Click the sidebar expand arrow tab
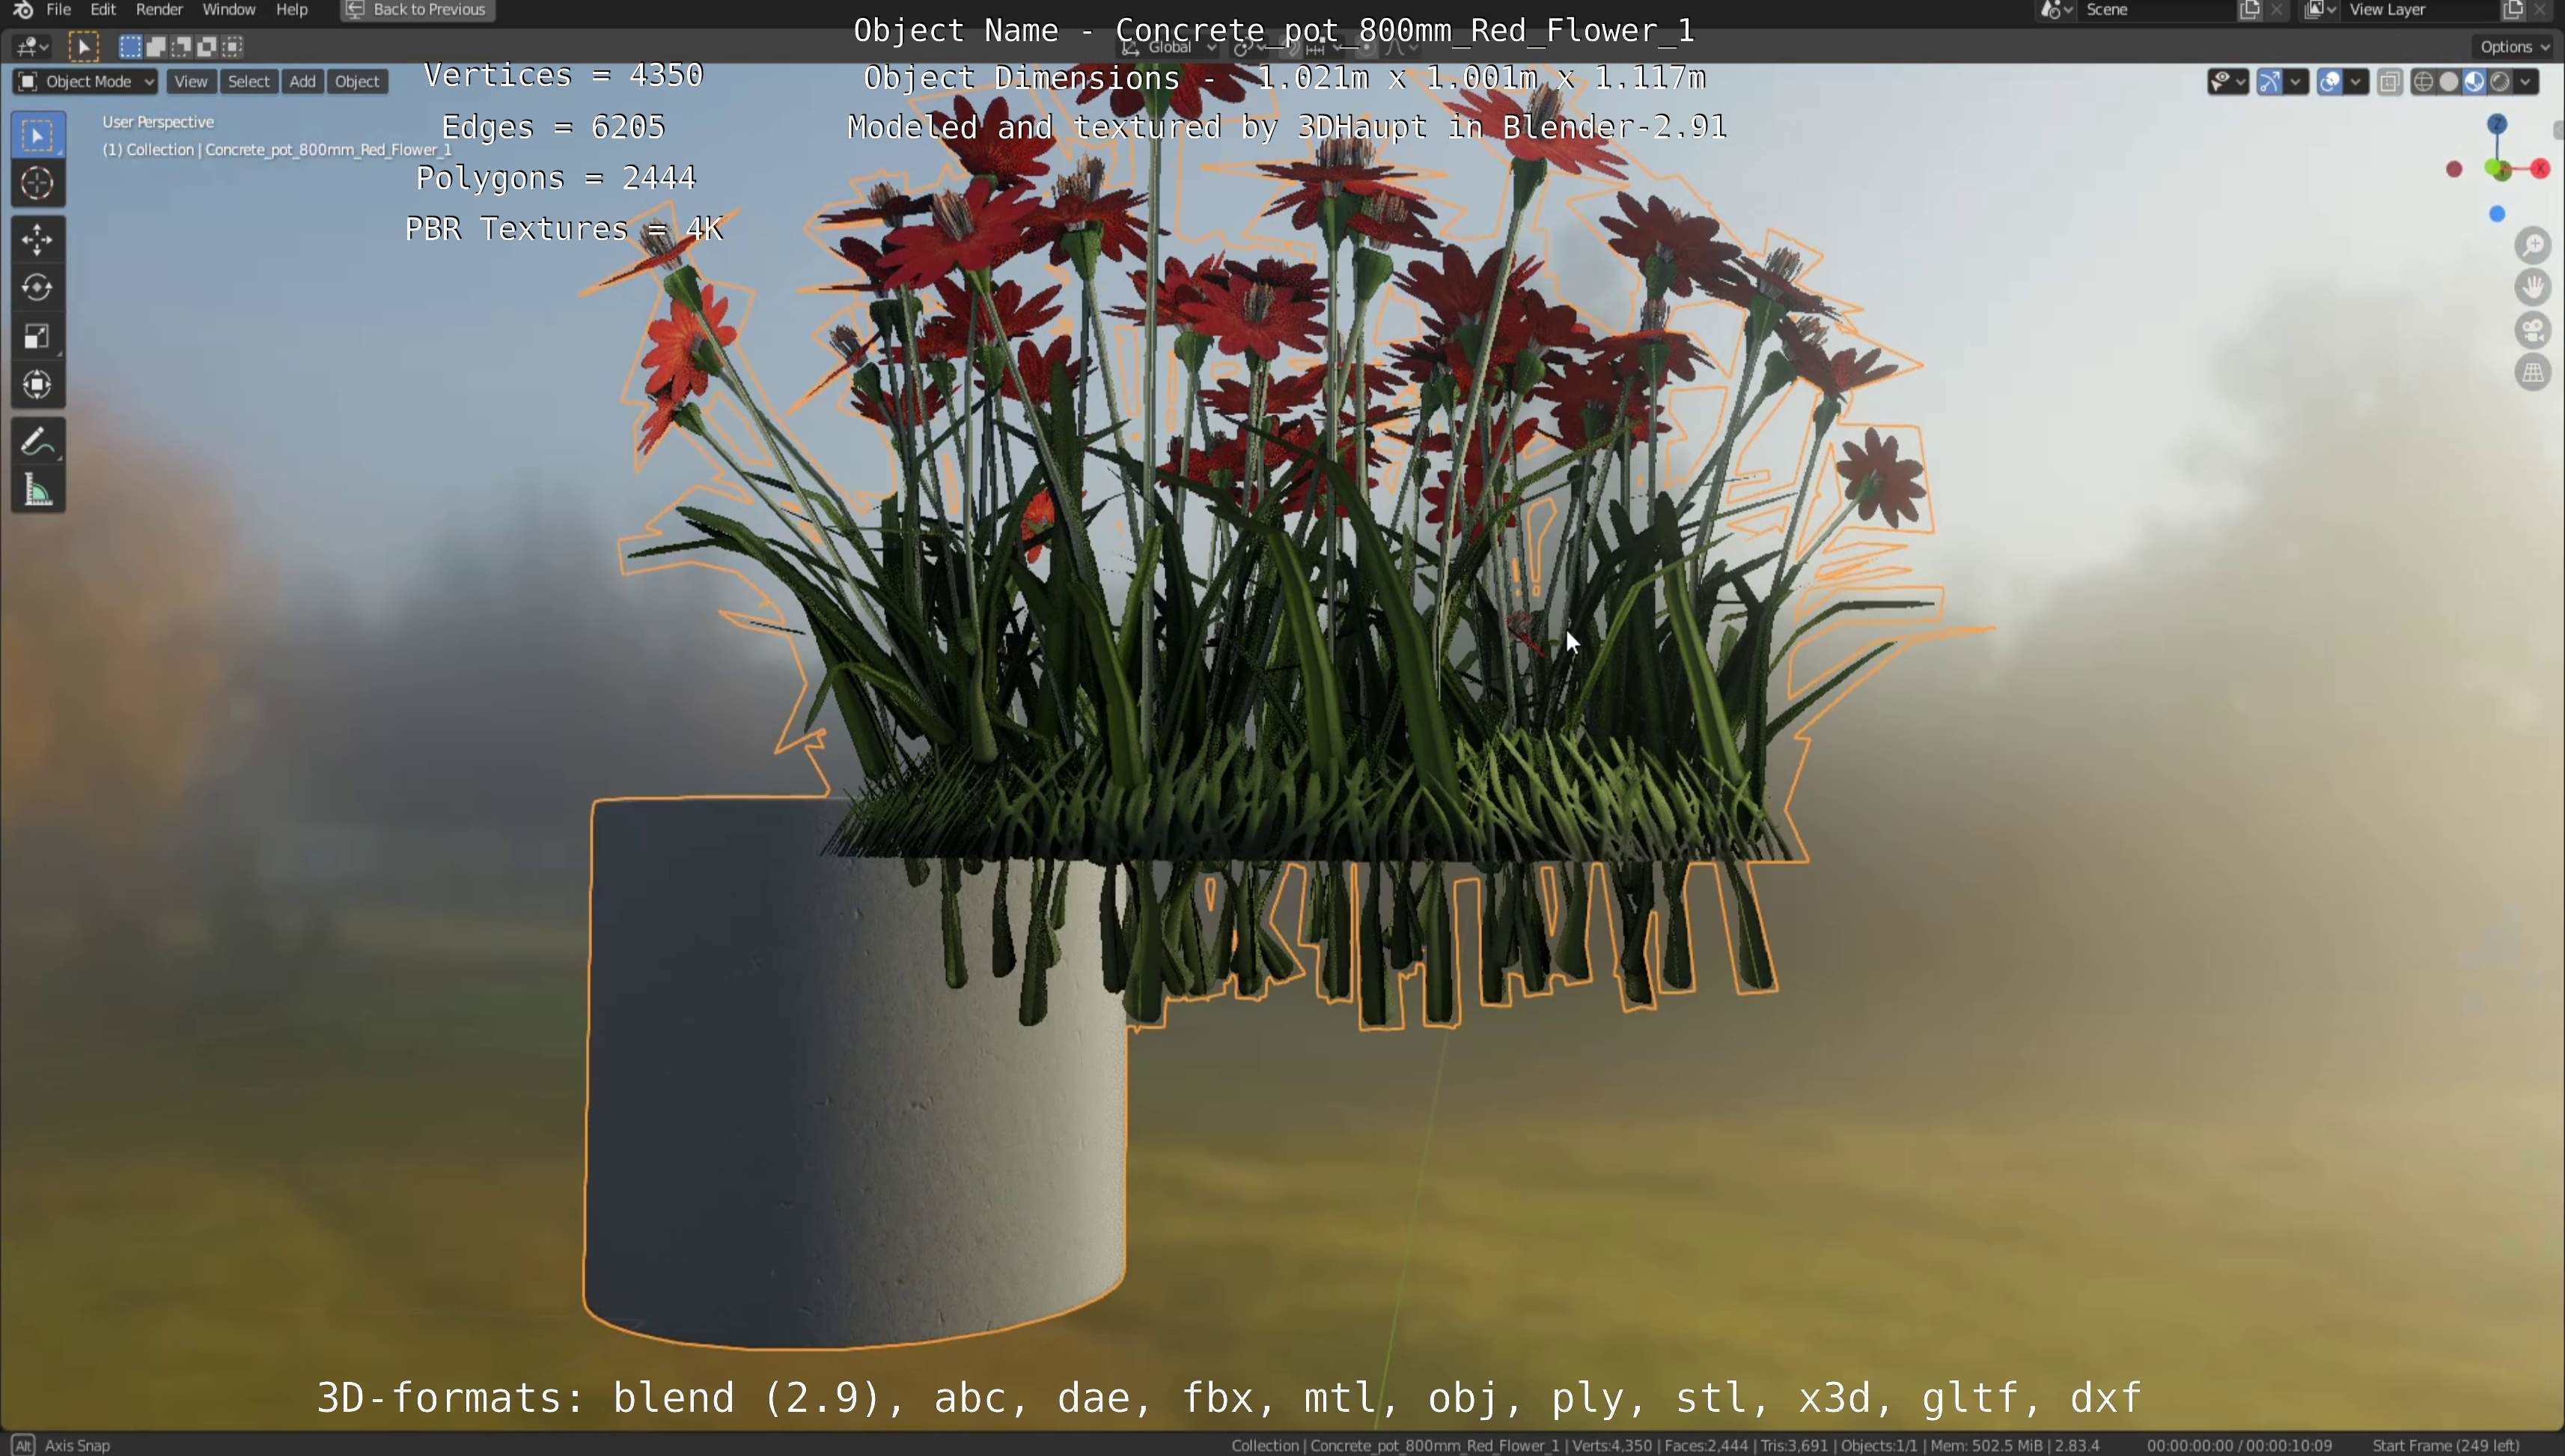Screen dimensions: 2565x1456 coord(2558,130)
